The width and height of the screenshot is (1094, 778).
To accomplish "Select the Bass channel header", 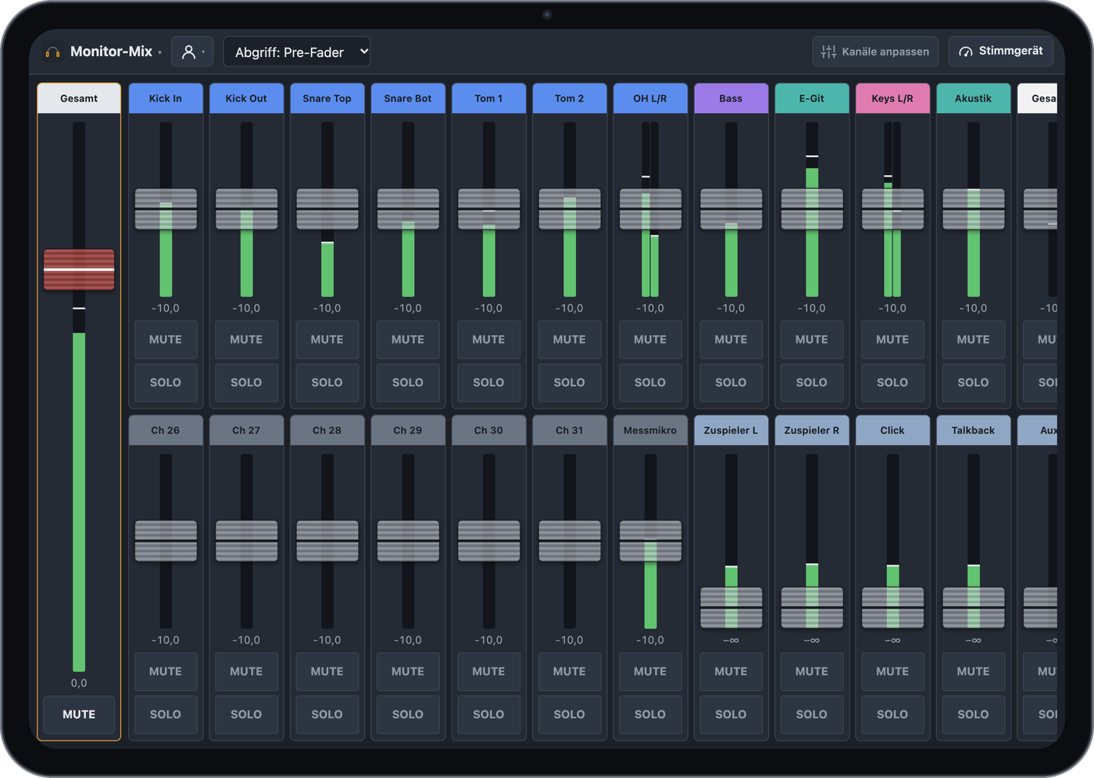I will [x=731, y=98].
